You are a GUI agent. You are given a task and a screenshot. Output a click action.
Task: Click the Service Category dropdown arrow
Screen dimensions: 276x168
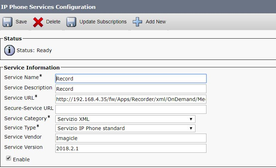coord(191,119)
